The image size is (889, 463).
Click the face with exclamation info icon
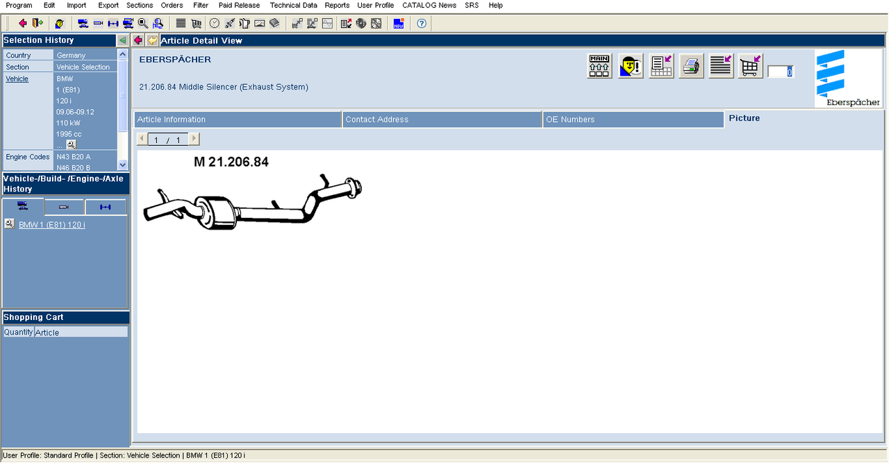tap(631, 67)
